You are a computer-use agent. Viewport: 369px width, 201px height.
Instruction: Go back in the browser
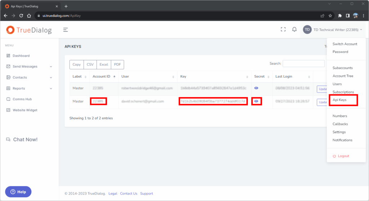click(6, 16)
